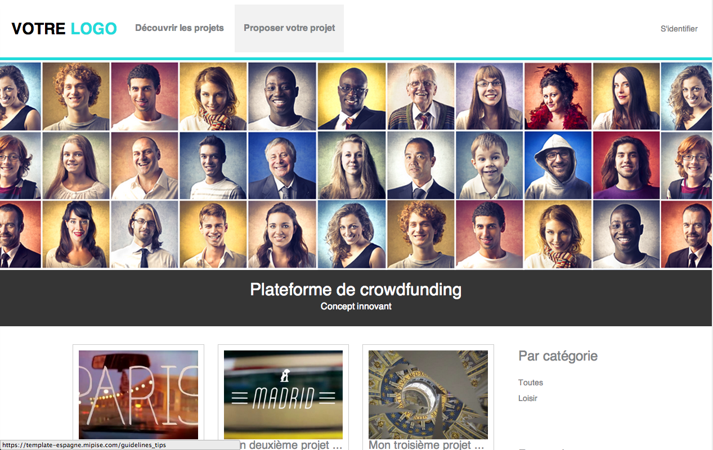Screen dimensions: 713x450
Task: Filter projects by Loisir category
Action: pos(528,398)
